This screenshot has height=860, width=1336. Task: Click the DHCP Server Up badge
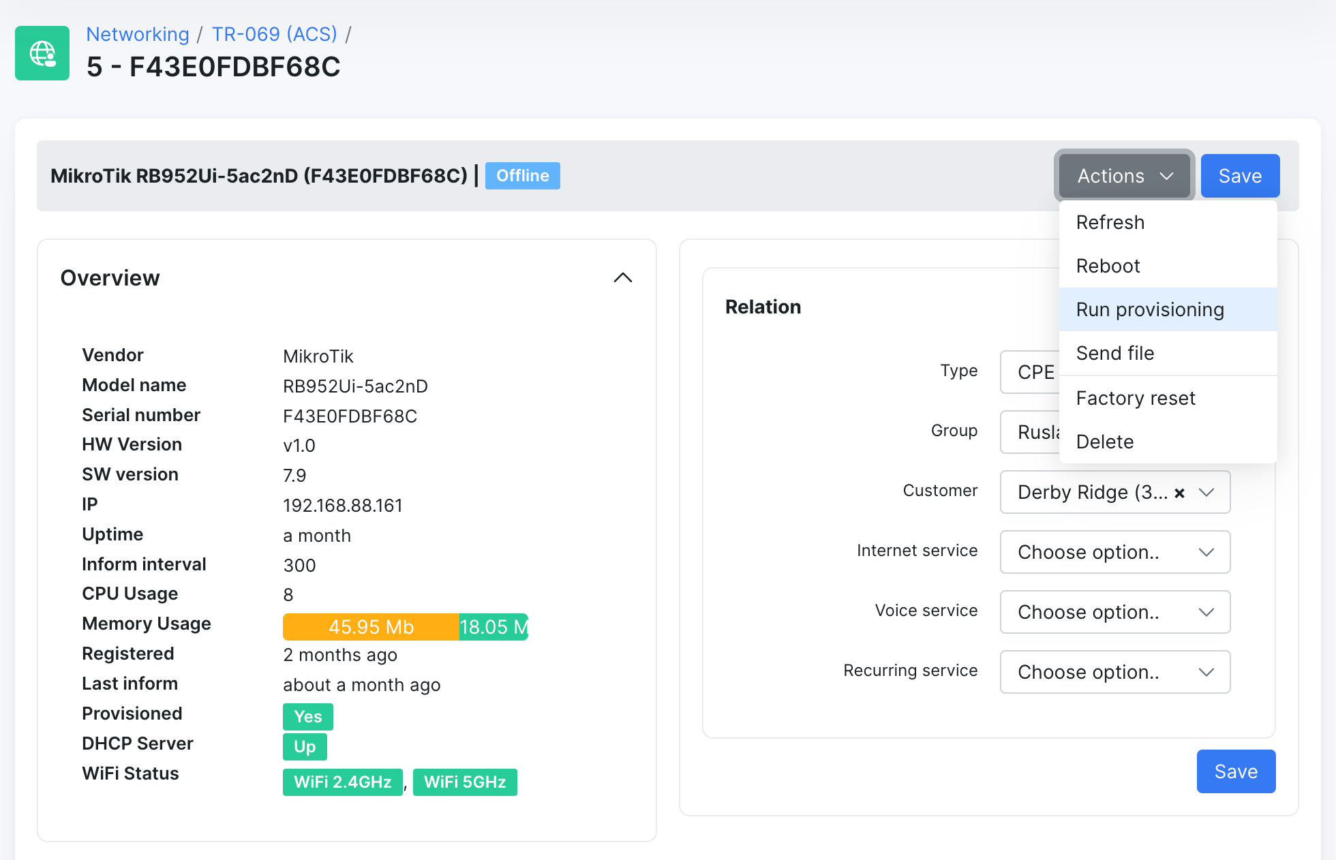tap(304, 746)
